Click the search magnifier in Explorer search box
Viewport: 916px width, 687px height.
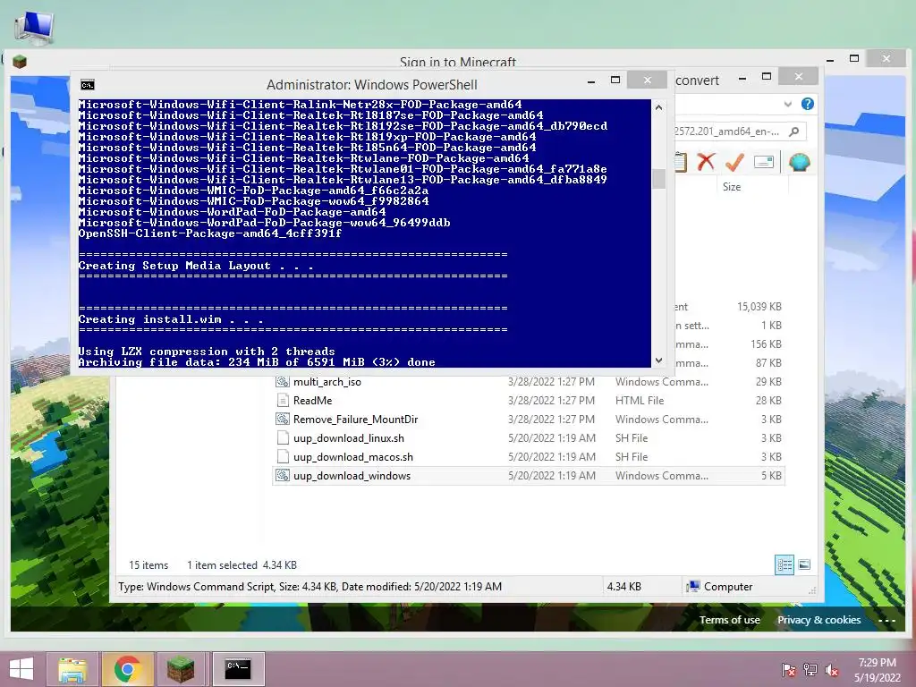coord(794,131)
